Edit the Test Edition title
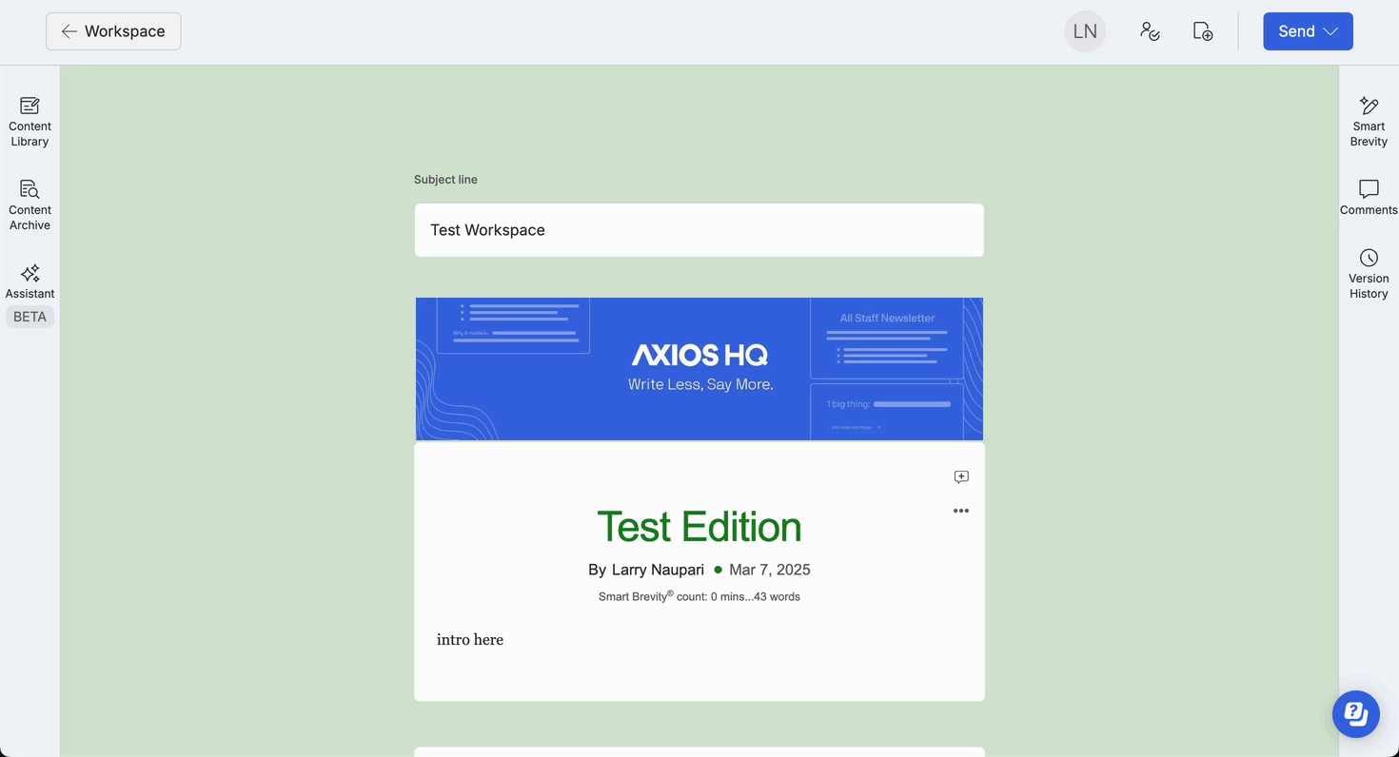The height and width of the screenshot is (757, 1399). pyautogui.click(x=699, y=527)
